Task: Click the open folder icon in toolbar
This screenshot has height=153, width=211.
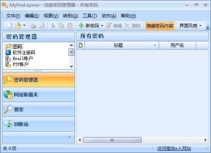Action: click(18, 25)
